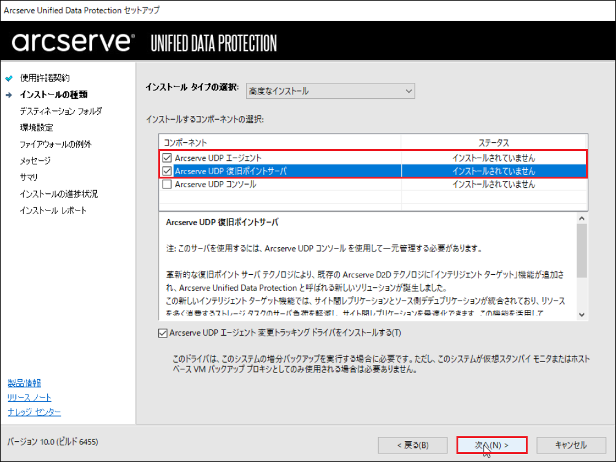Select the Arcserve UDP 復旧ポイントサーバ row text
The width and height of the screenshot is (616, 462).
click(x=231, y=171)
